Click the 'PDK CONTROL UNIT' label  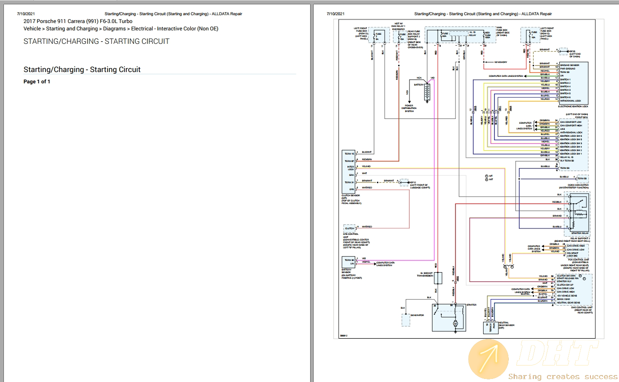[x=579, y=260]
